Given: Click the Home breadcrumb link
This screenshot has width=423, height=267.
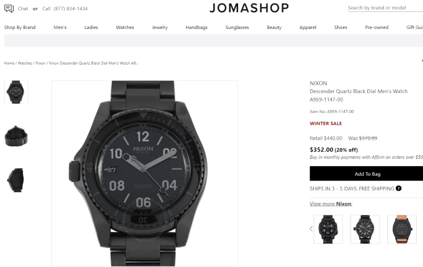Looking at the screenshot, I should (x=9, y=63).
